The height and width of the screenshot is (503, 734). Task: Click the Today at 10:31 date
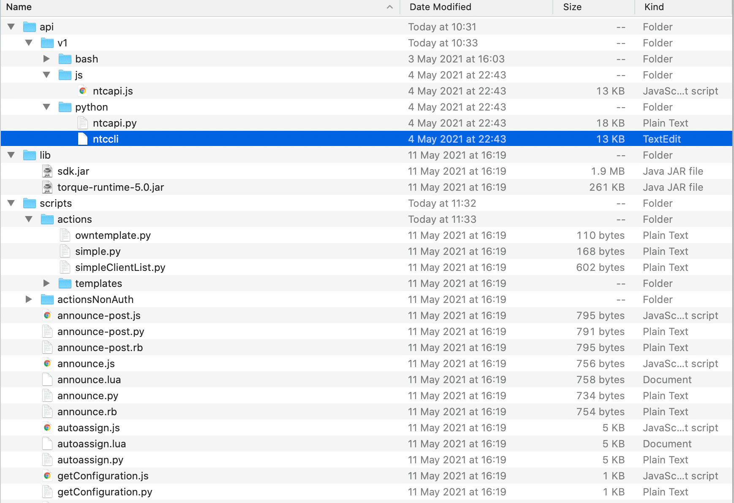tap(442, 27)
